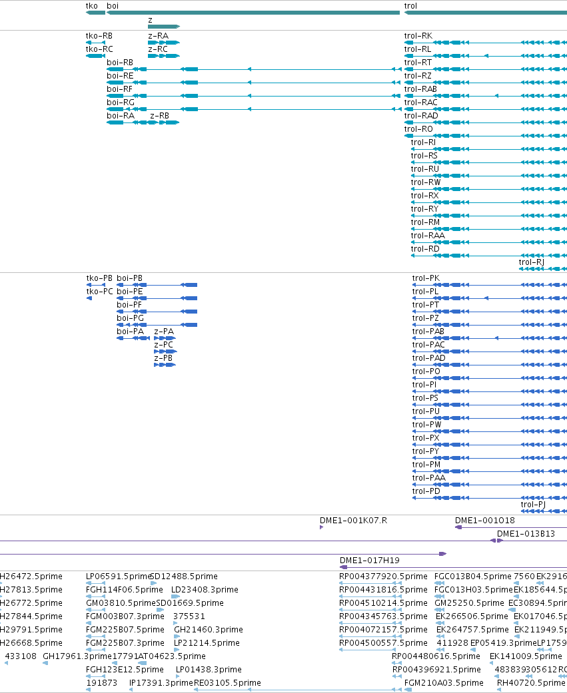The height and width of the screenshot is (693, 567).
Task: Click the tko-PB protein label
Action: [x=99, y=278]
